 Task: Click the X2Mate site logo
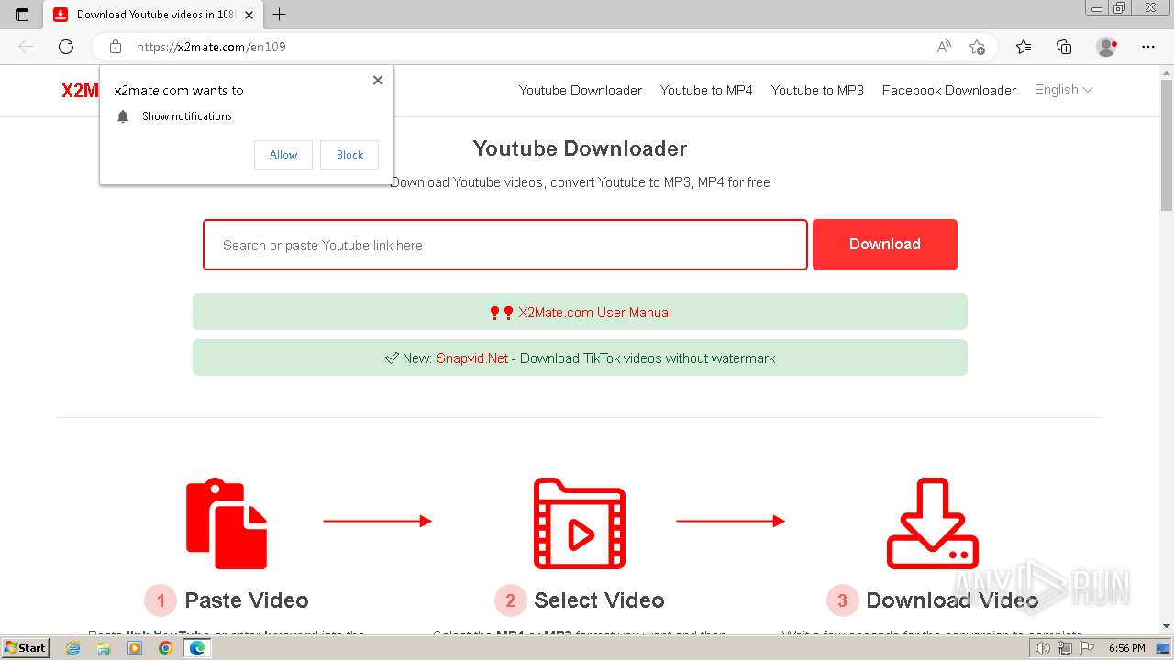point(80,91)
